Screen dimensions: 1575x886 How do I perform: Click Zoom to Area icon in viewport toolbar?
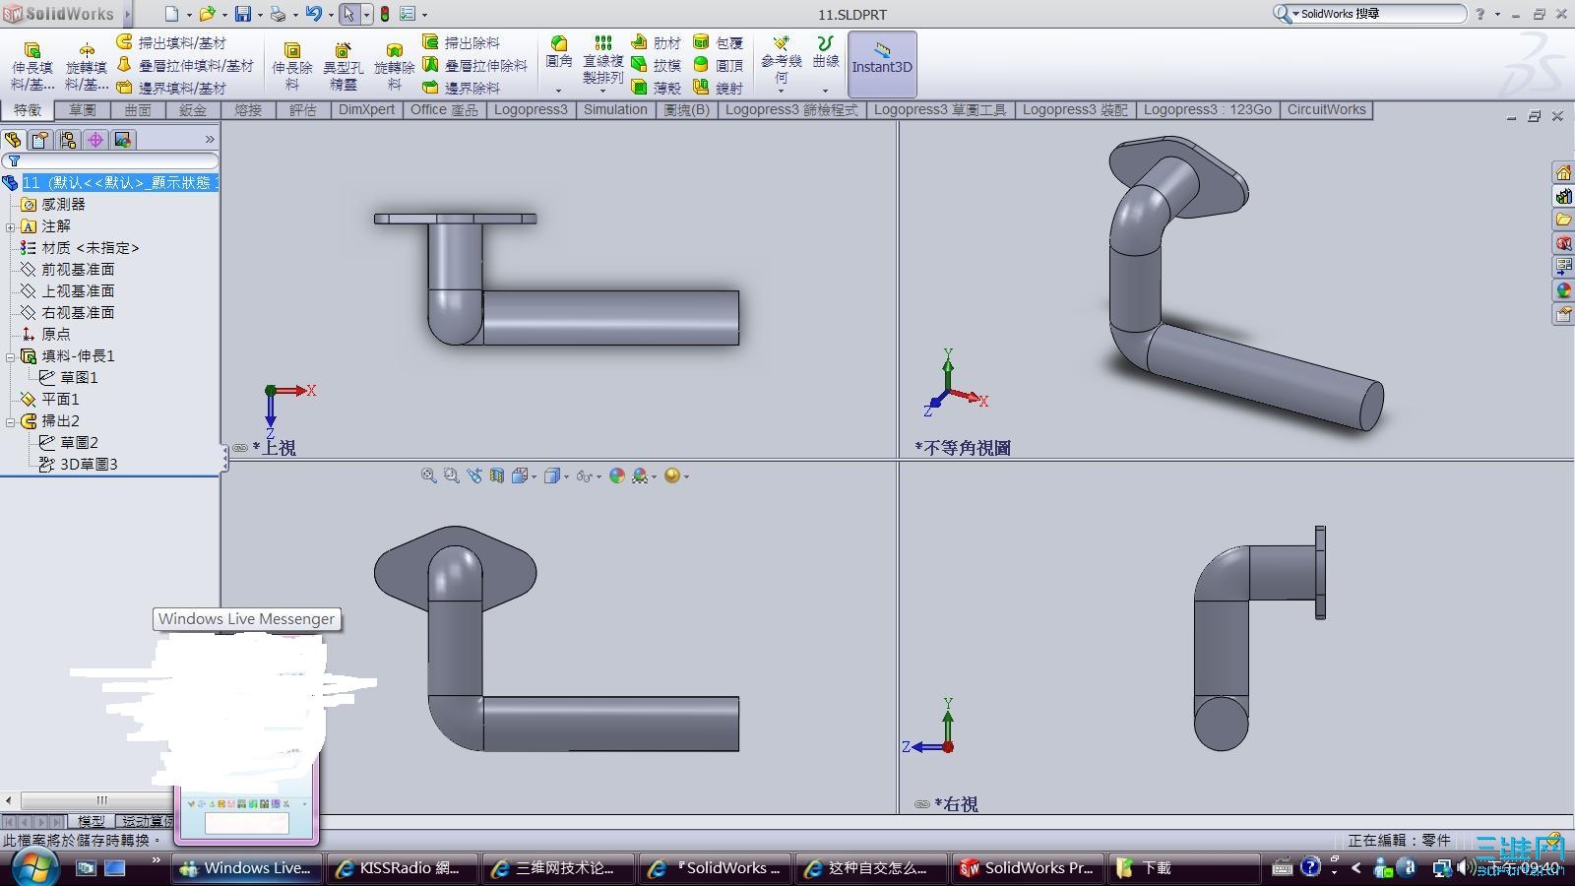[451, 475]
